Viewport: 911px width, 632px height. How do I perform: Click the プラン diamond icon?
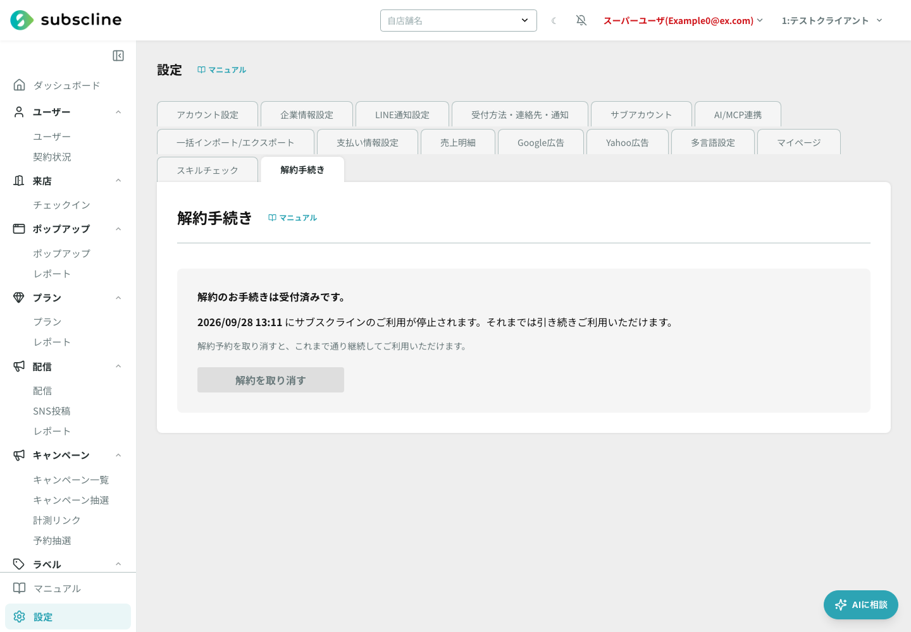(20, 298)
